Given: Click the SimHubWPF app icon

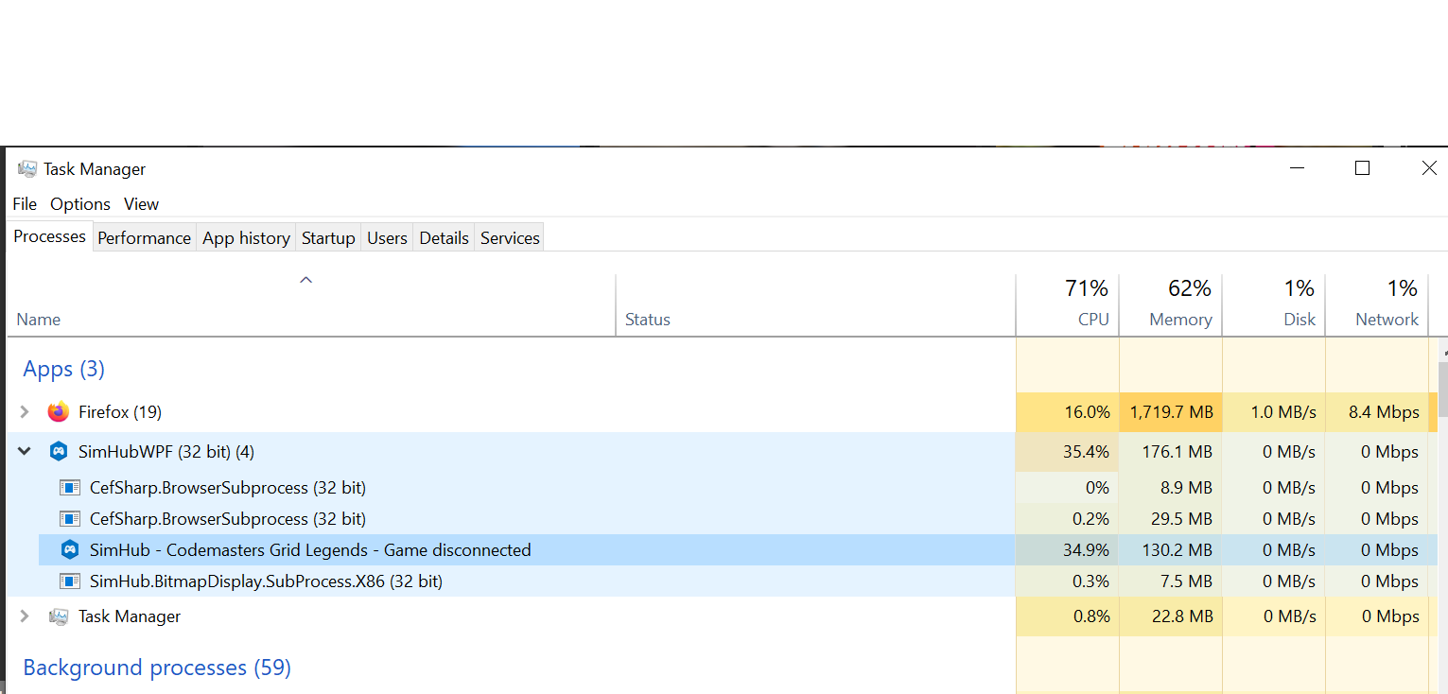Looking at the screenshot, I should [59, 451].
